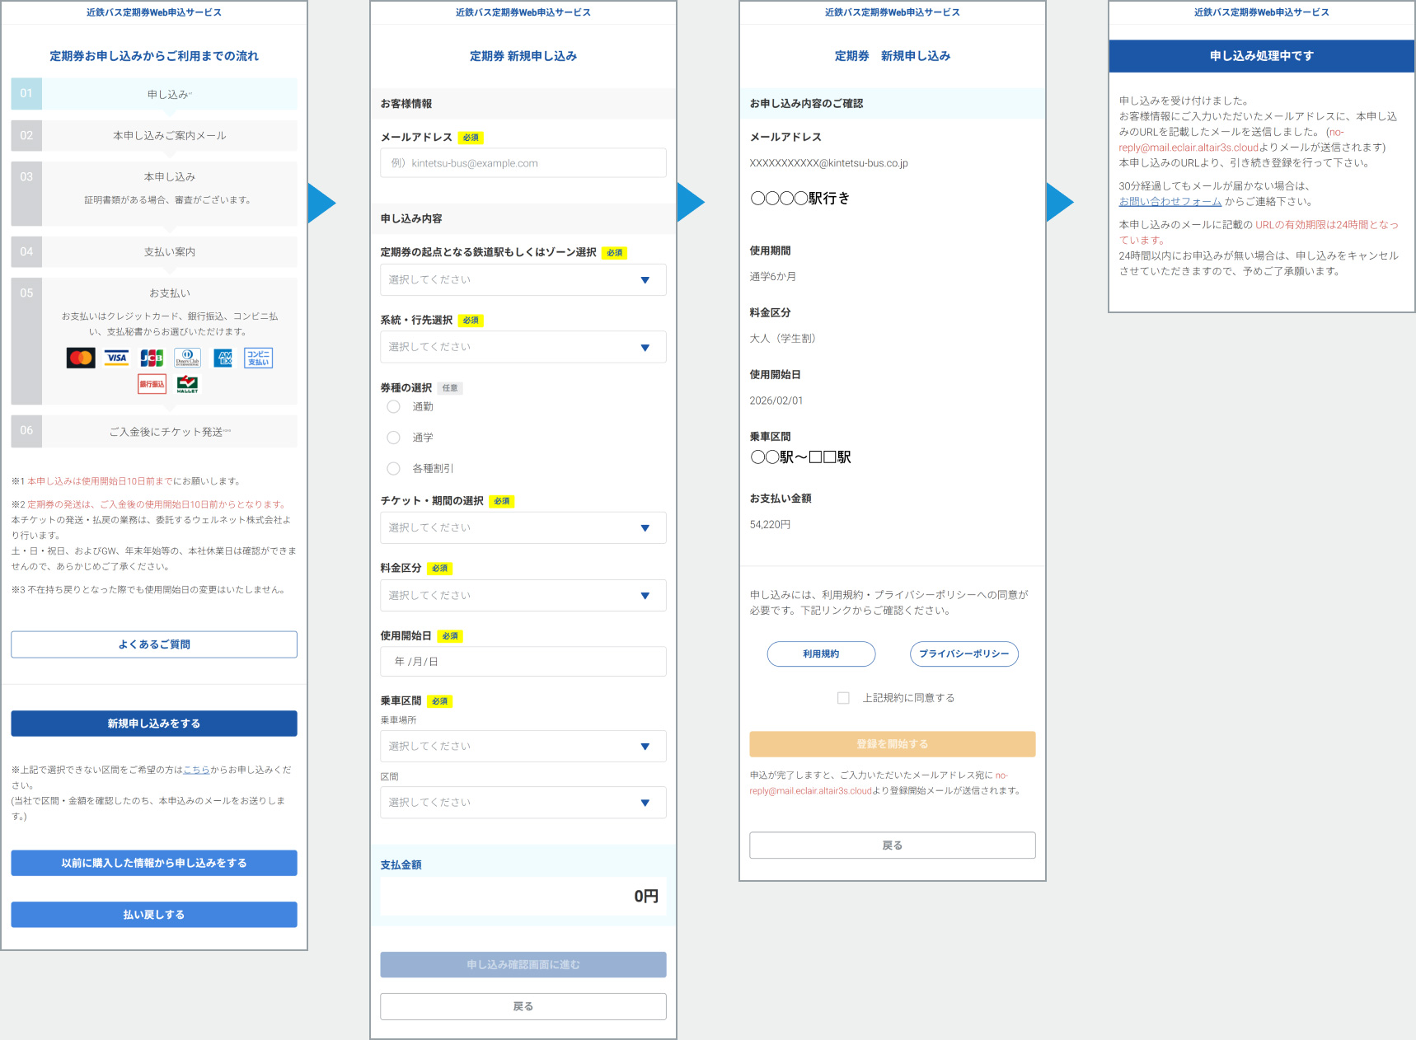Select the 通勤 radio button
This screenshot has height=1040, width=1416.
click(394, 407)
